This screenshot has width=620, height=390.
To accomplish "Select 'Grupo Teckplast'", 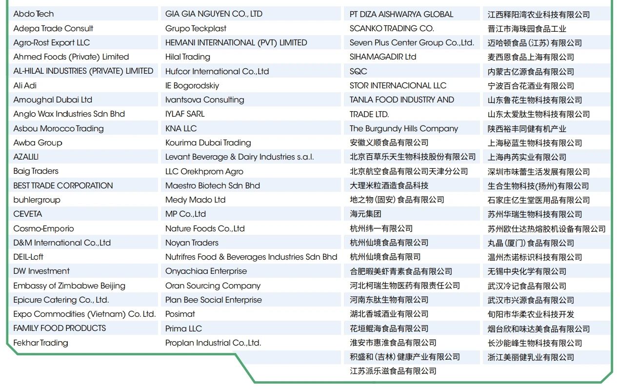I will coord(196,28).
